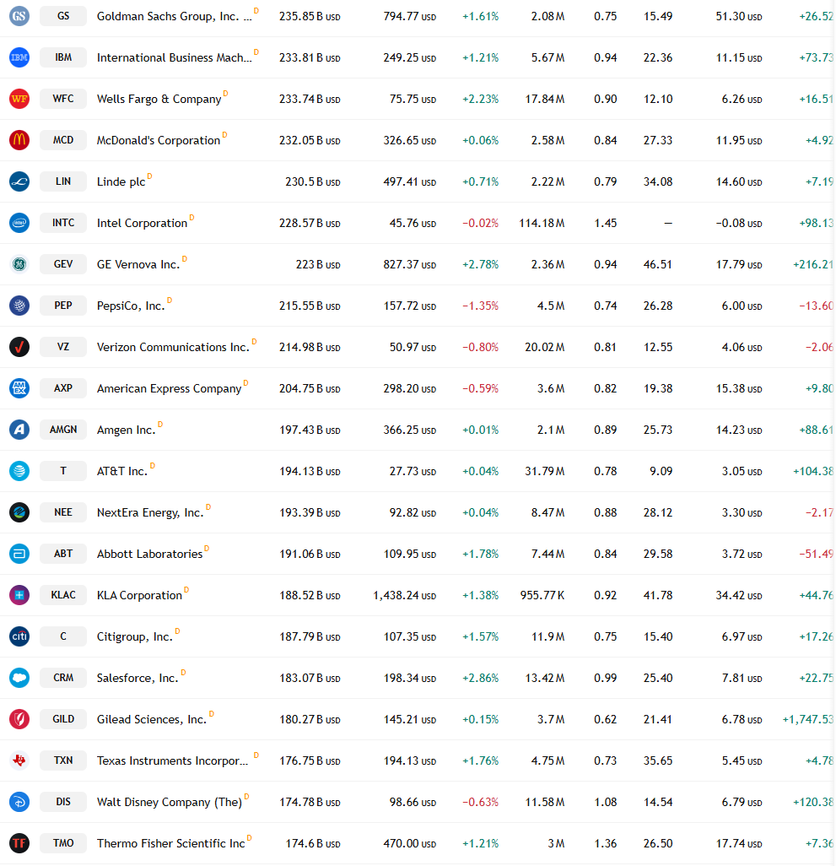Open Walt Disney Company (The) link
This screenshot has width=836, height=866.
(x=170, y=803)
